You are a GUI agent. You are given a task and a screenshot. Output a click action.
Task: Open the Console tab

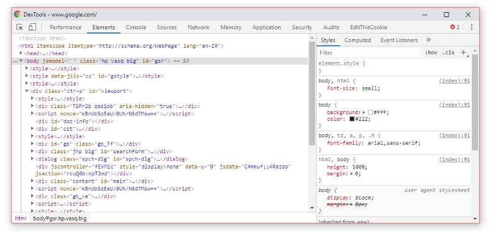click(x=136, y=27)
